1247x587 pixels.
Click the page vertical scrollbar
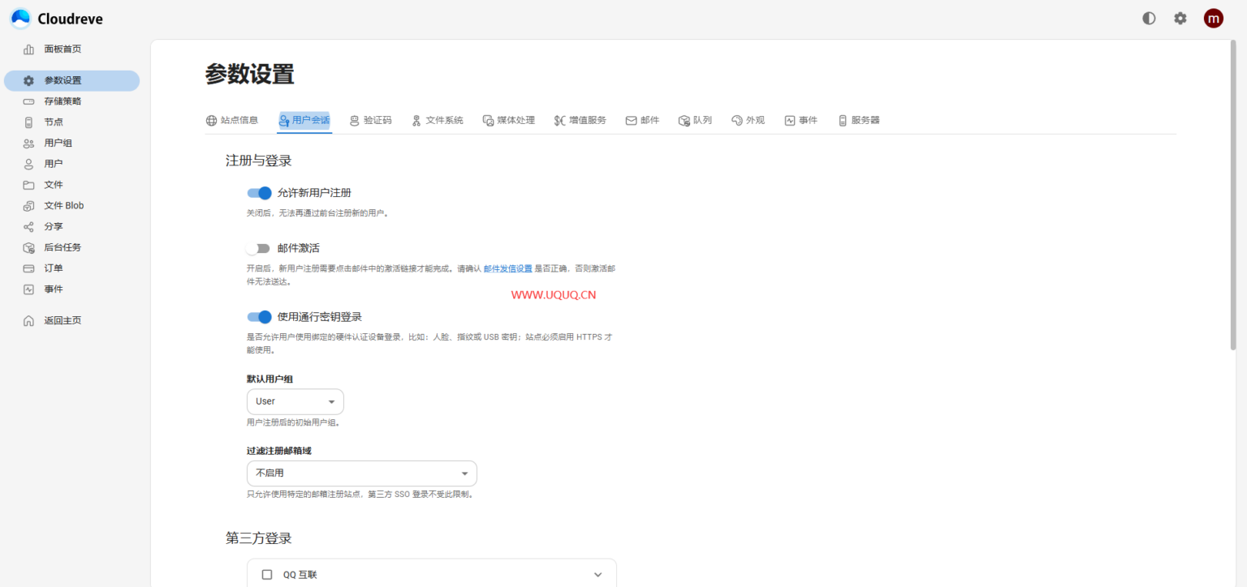1233,195
